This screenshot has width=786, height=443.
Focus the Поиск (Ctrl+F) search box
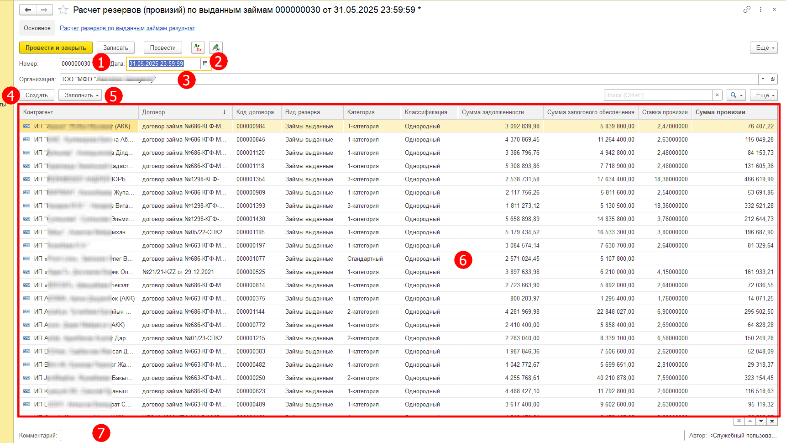click(658, 95)
